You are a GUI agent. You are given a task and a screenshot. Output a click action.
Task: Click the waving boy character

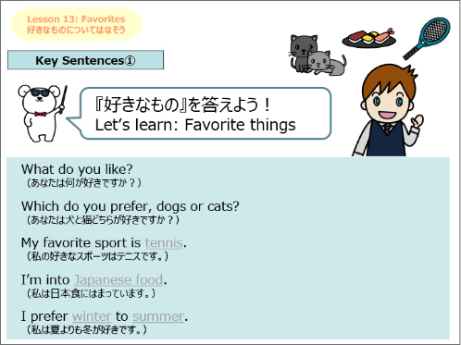click(388, 111)
